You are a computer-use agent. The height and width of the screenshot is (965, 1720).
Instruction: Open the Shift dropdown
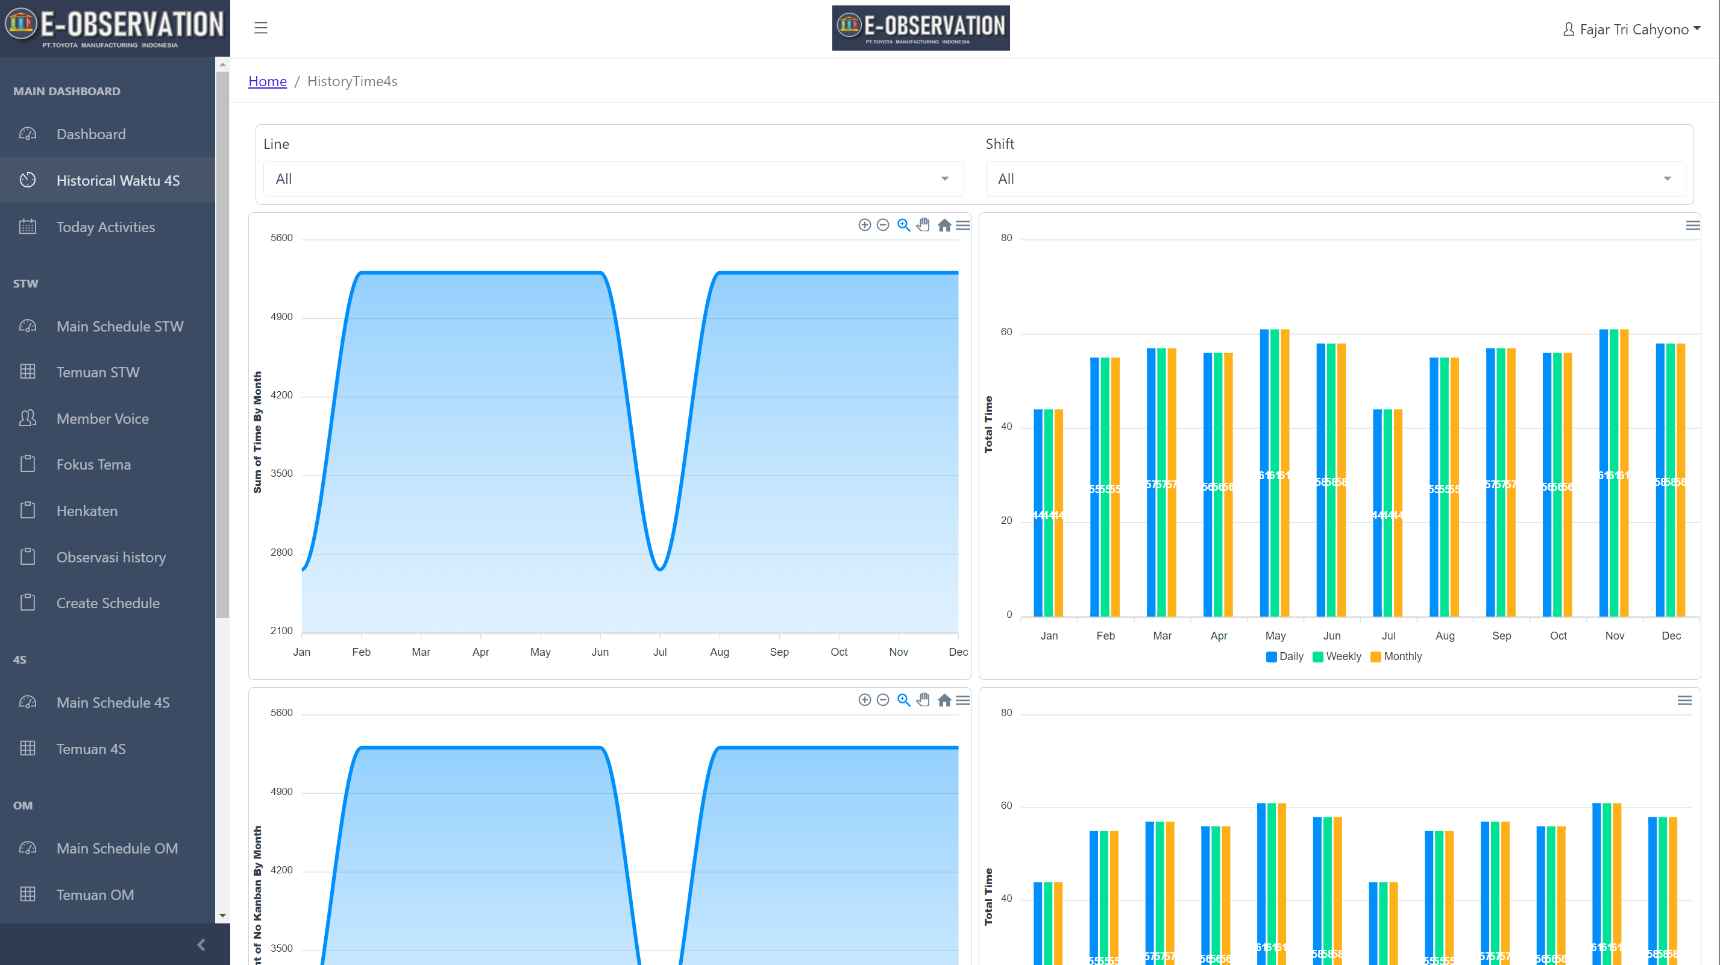[1336, 179]
